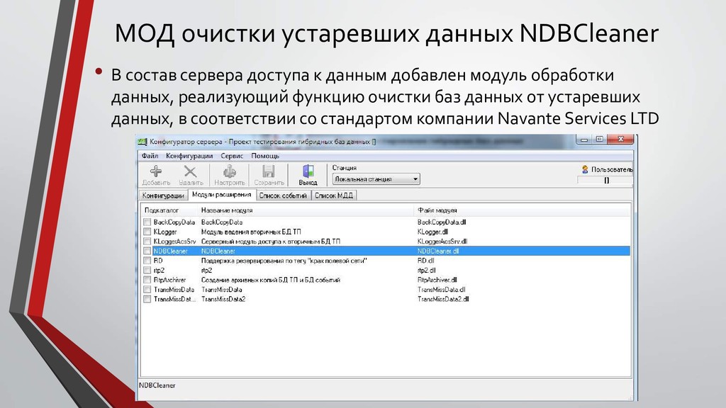Select 'Создание архивных копий БД ТП' row
Viewport: 726px width, 408px height.
coord(270,280)
